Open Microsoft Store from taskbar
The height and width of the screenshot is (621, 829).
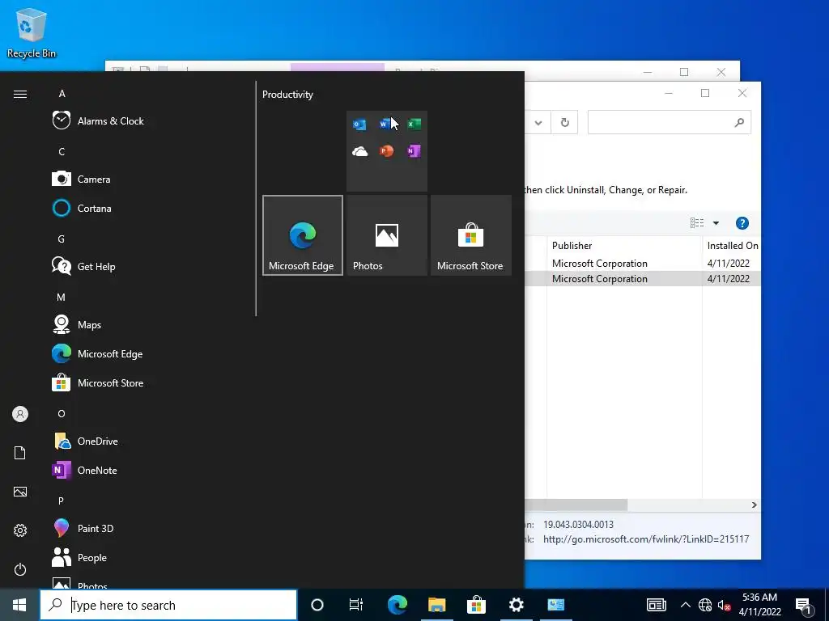coord(476,605)
